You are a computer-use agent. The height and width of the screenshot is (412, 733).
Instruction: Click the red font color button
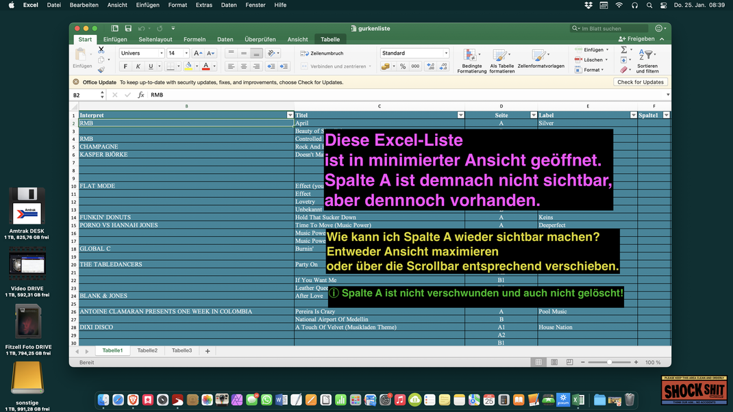click(x=206, y=66)
